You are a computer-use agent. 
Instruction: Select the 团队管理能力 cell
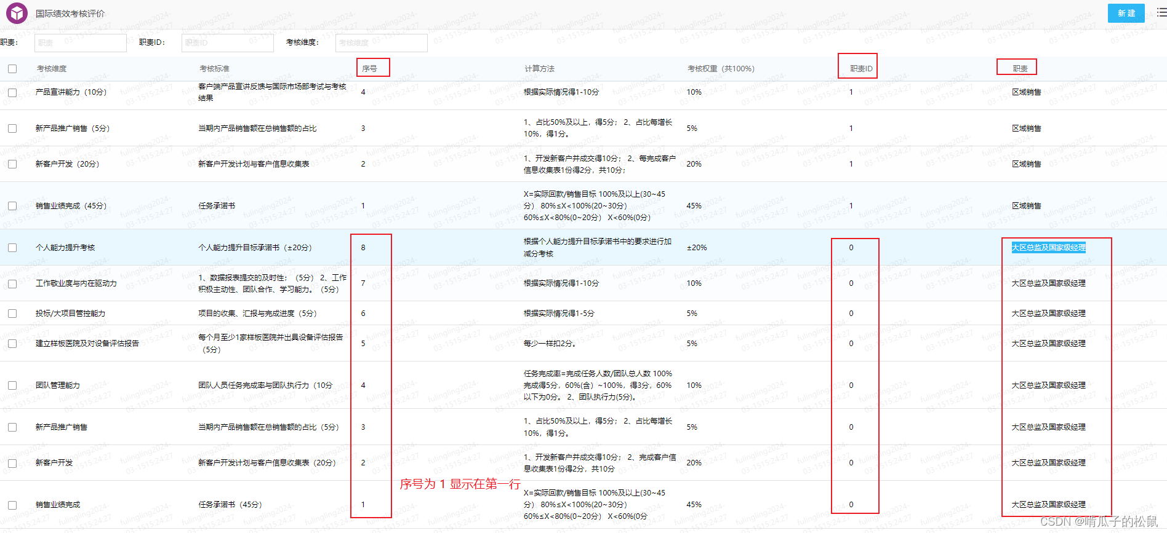[58, 385]
